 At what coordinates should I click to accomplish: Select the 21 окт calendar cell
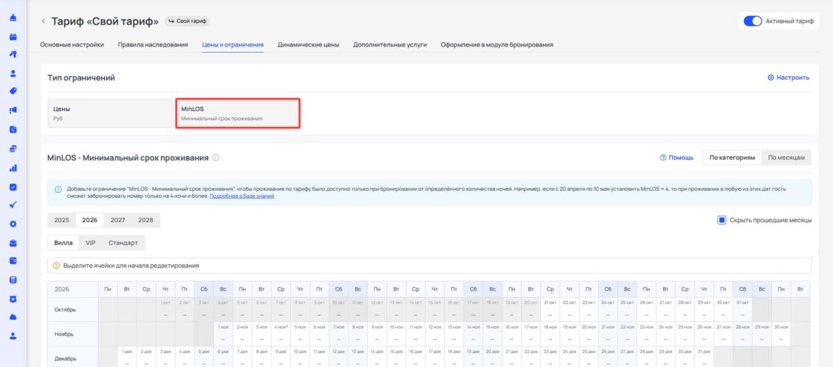pos(550,309)
